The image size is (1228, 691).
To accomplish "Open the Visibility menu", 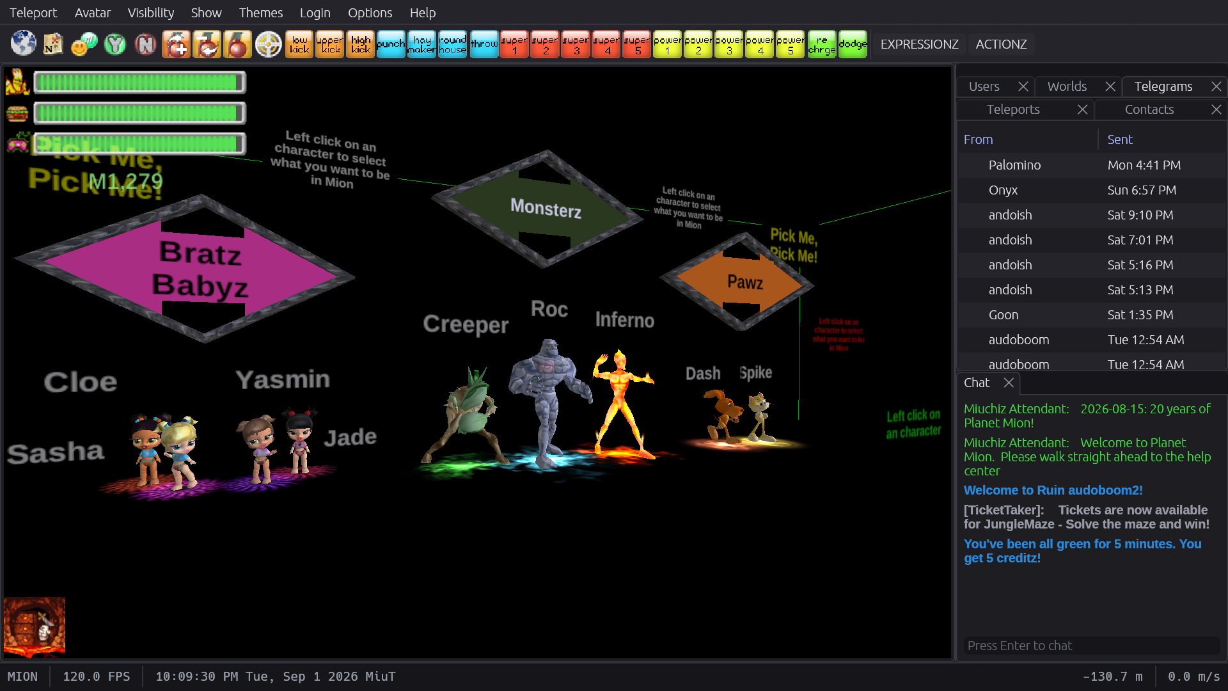I will (151, 13).
